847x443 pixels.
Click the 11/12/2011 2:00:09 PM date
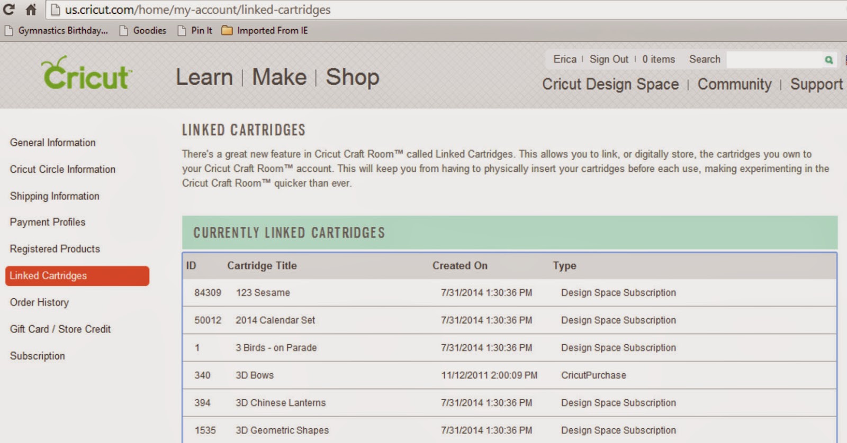[x=489, y=375]
